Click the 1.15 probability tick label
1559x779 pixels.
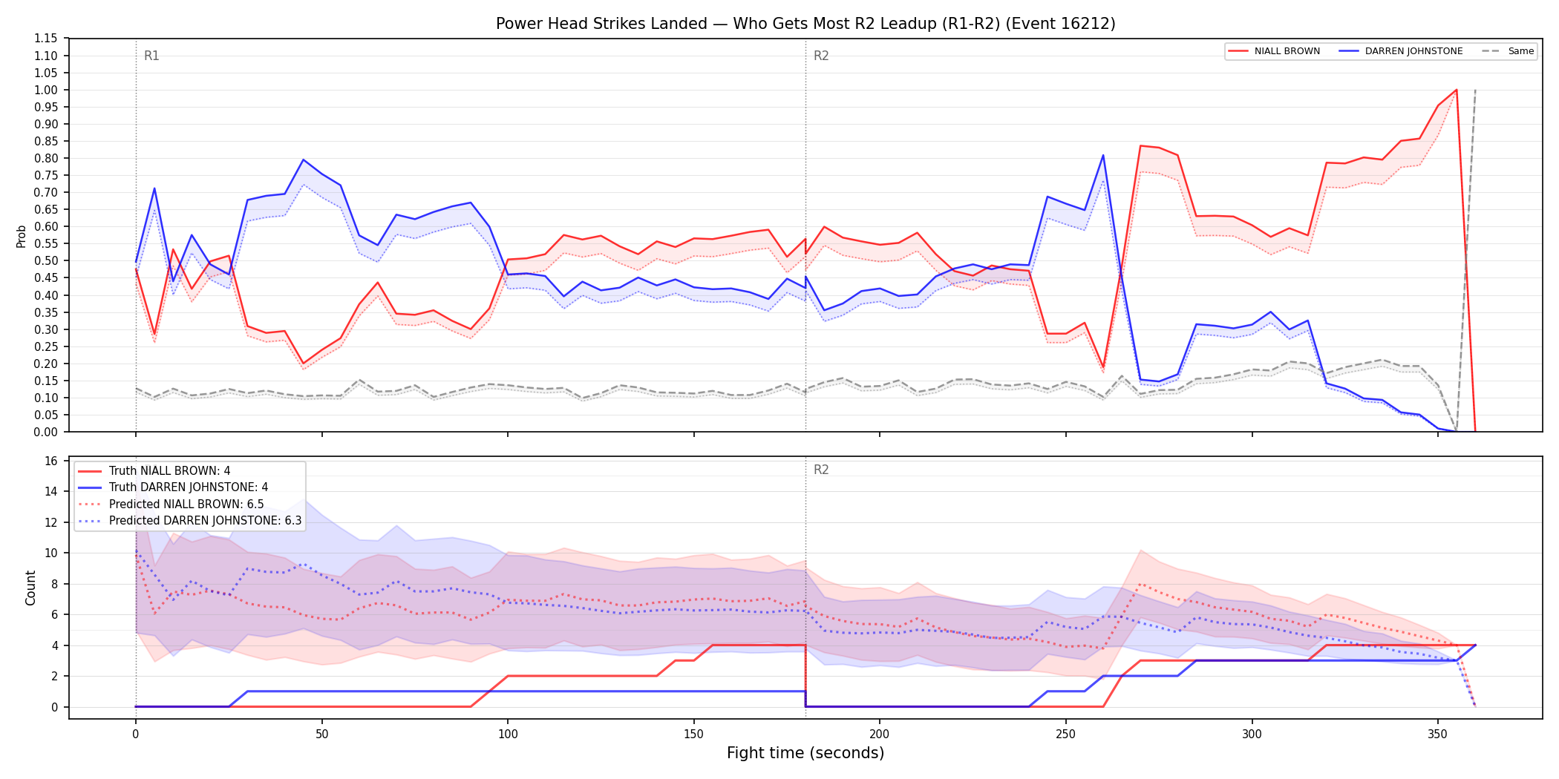click(x=46, y=39)
